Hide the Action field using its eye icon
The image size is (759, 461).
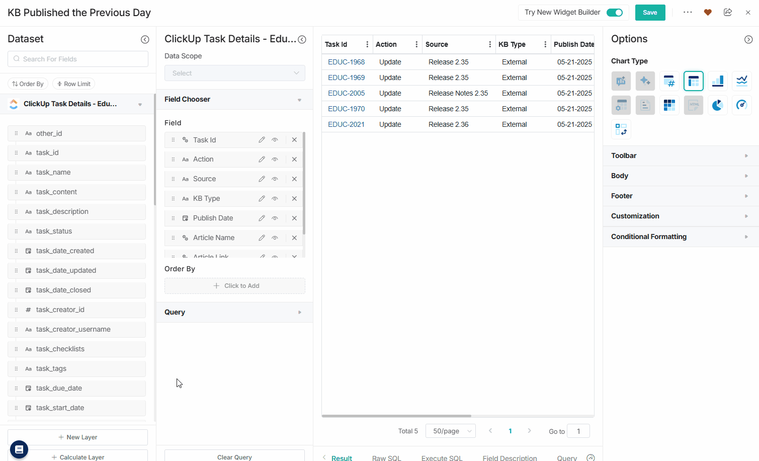pos(275,160)
